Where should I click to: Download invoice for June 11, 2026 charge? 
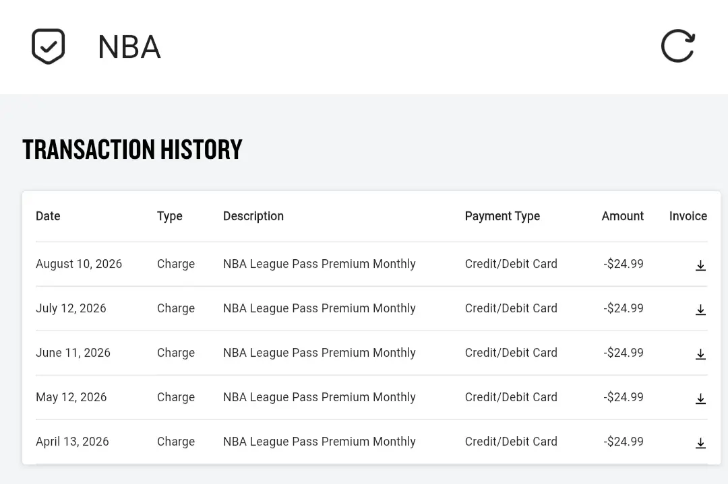point(700,354)
